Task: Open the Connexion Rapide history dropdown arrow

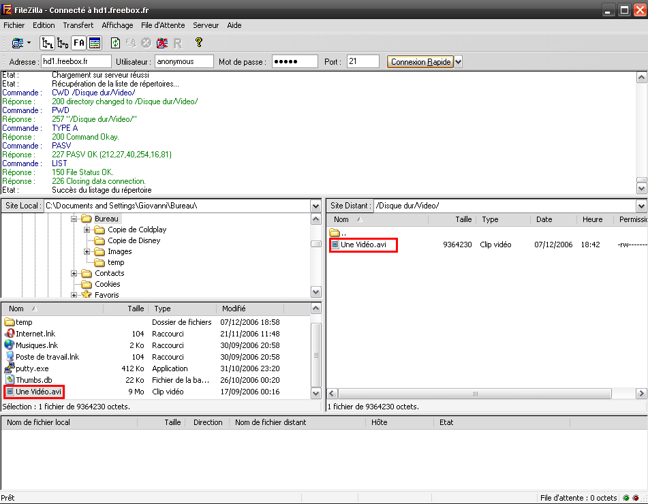Action: 459,61
